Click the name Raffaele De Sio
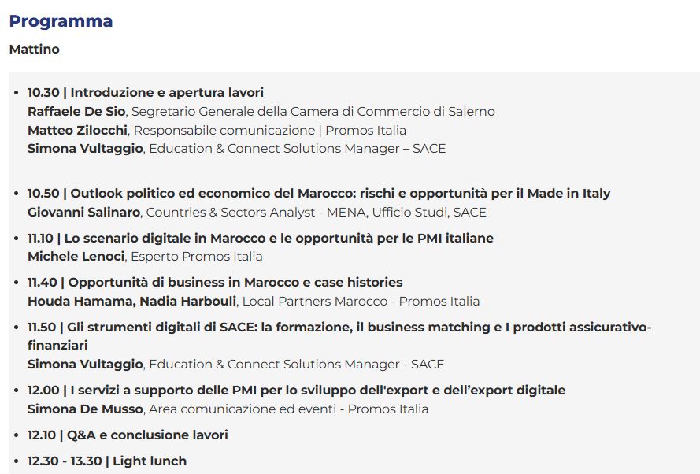700x474 pixels. pos(77,111)
